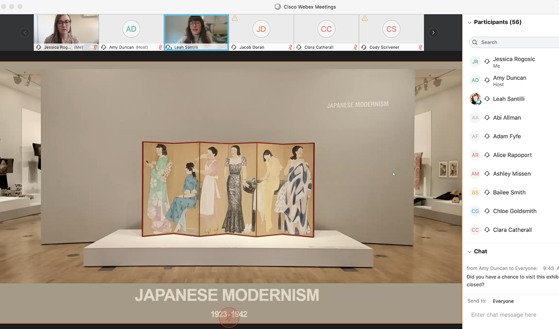Select Clara Catherall's video tile
Screen dimensions: 559x329
pyautogui.click(x=327, y=33)
